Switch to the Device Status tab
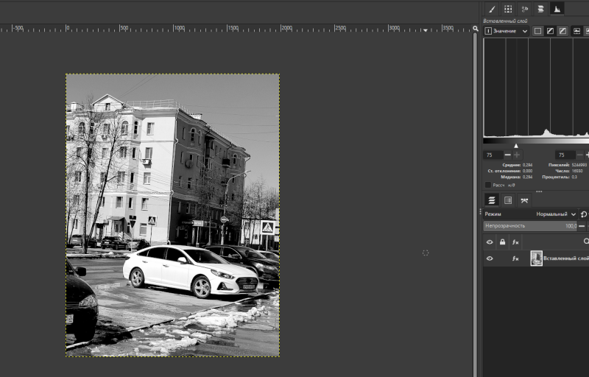Screen dimensions: 589x377 pos(508,9)
